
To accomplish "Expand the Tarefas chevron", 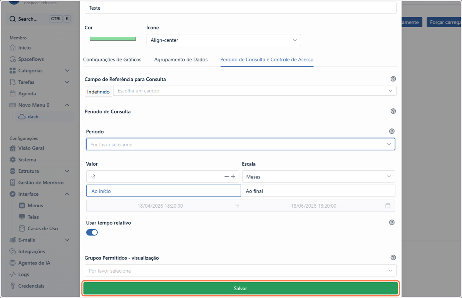I will (x=67, y=82).
